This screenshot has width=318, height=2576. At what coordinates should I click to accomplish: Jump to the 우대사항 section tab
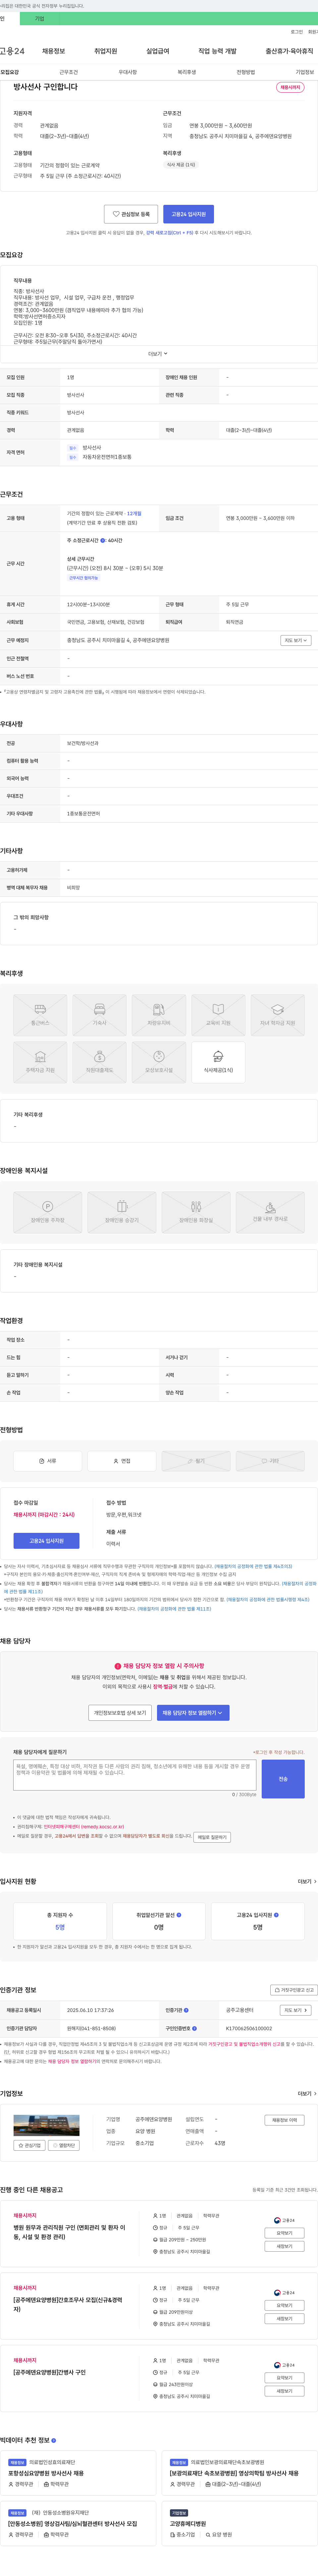(x=128, y=72)
